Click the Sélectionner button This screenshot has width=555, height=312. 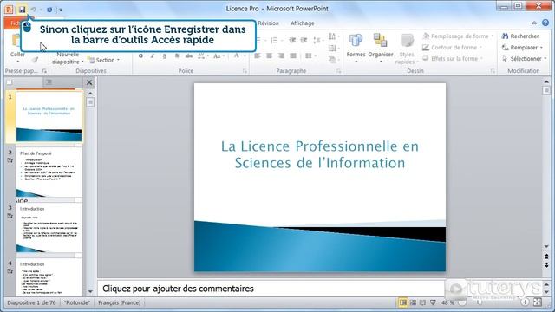click(524, 59)
